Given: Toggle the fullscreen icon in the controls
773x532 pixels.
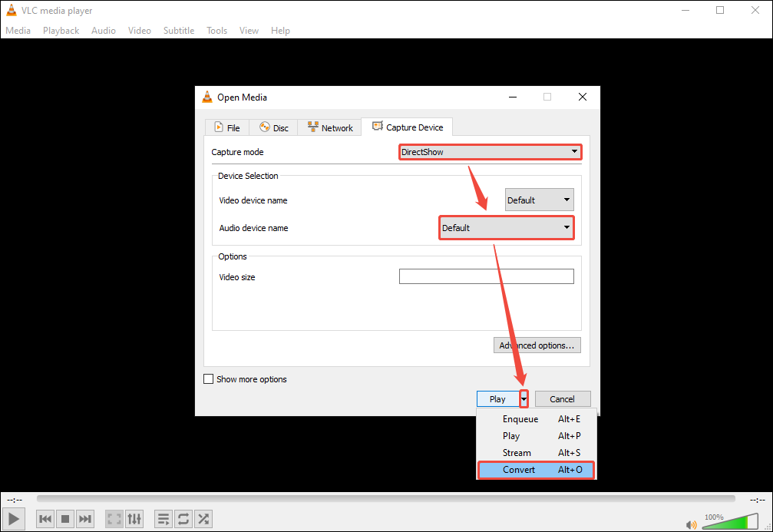Looking at the screenshot, I should pos(114,518).
